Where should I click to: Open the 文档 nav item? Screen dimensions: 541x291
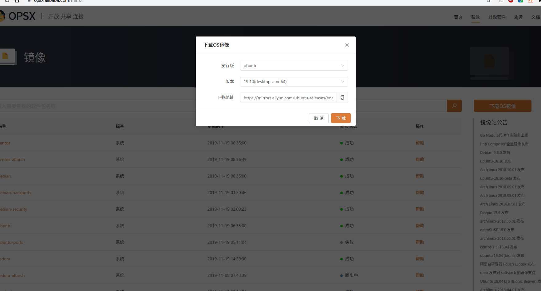(536, 17)
